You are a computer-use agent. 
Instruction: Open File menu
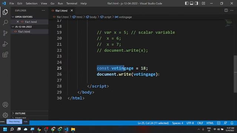[11, 3]
